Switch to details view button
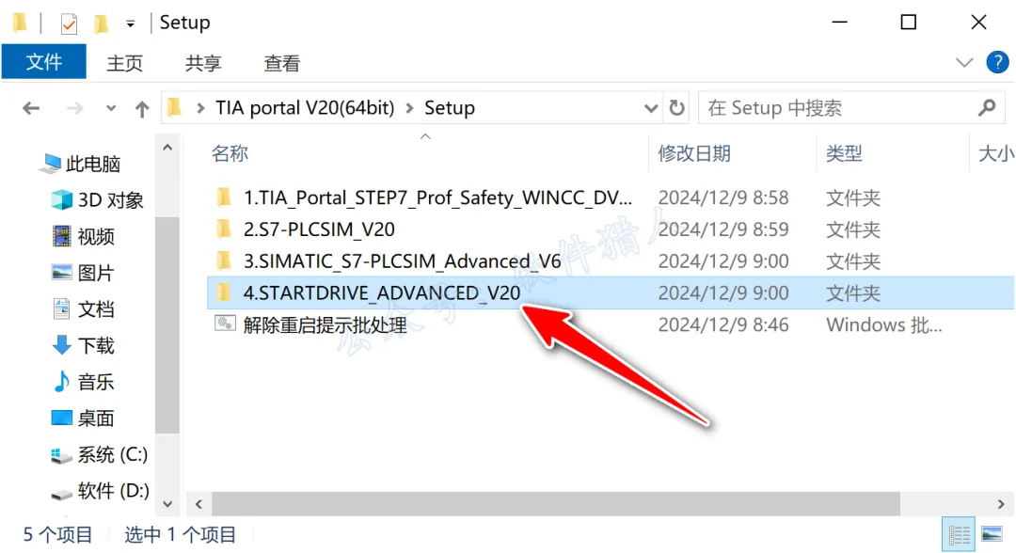The width and height of the screenshot is (1016, 553). point(959,535)
